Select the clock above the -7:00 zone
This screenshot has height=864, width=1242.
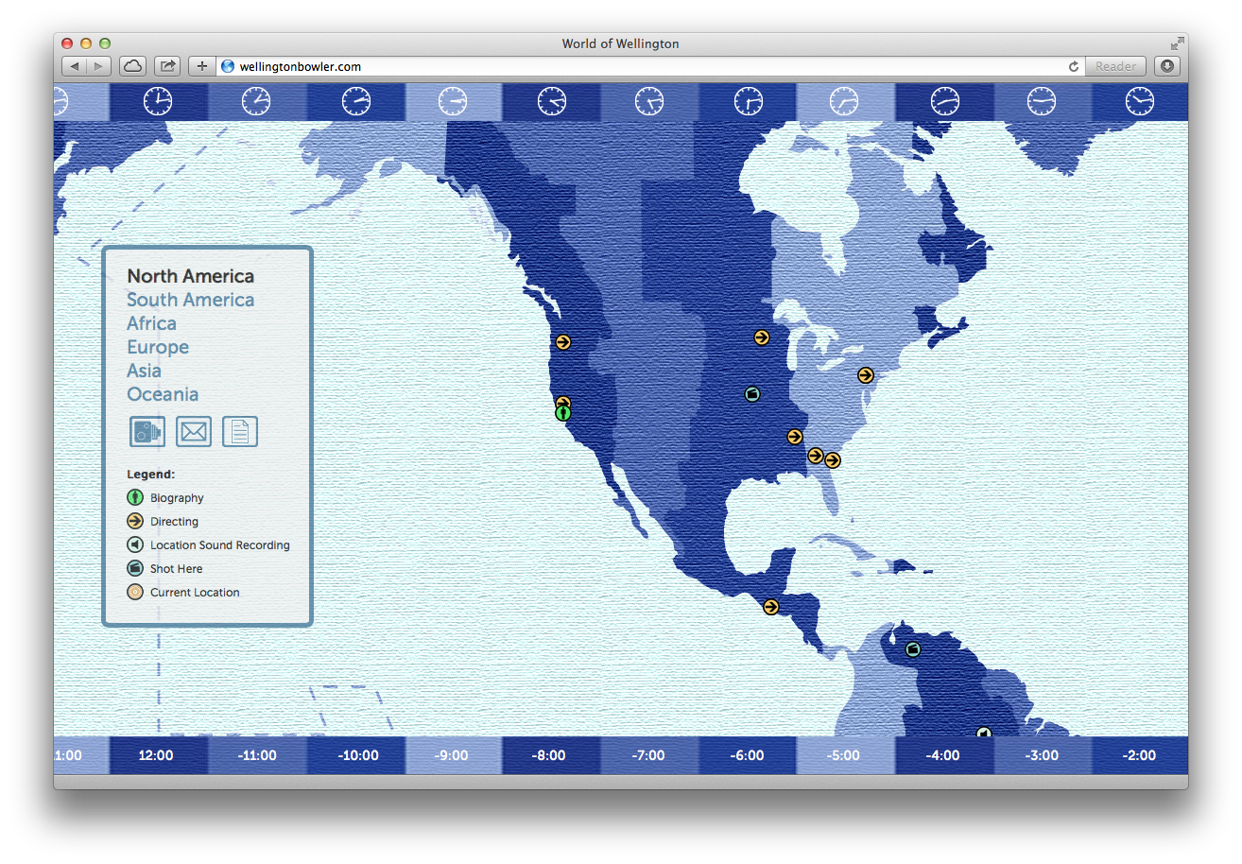649,101
